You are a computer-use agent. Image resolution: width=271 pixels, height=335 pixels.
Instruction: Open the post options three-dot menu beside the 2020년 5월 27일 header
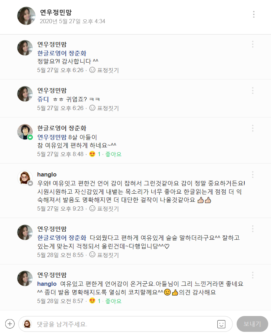click(x=253, y=14)
